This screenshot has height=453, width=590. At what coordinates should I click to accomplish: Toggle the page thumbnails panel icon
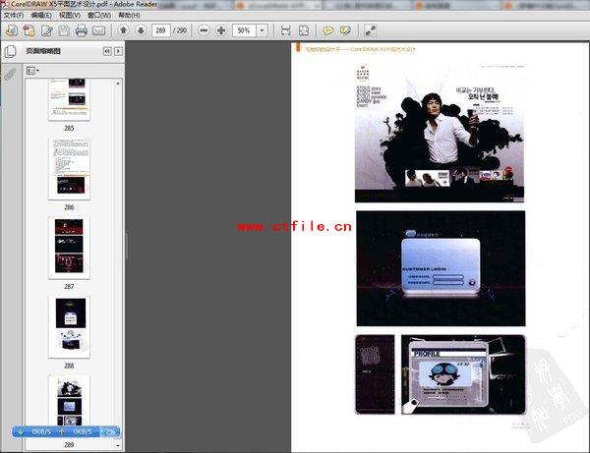pos(10,50)
